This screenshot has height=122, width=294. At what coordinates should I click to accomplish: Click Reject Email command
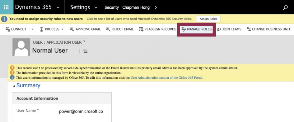(x=120, y=29)
